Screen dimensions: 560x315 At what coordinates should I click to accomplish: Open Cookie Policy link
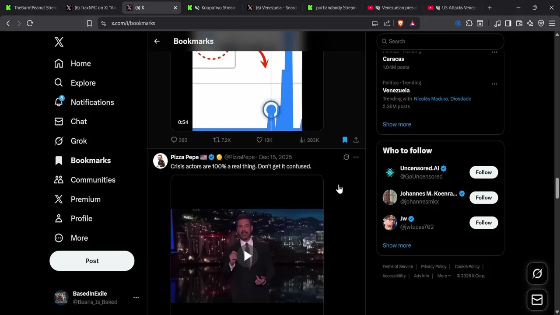coord(467,266)
